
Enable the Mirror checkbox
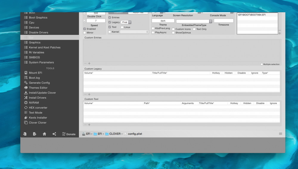[x=85, y=33]
